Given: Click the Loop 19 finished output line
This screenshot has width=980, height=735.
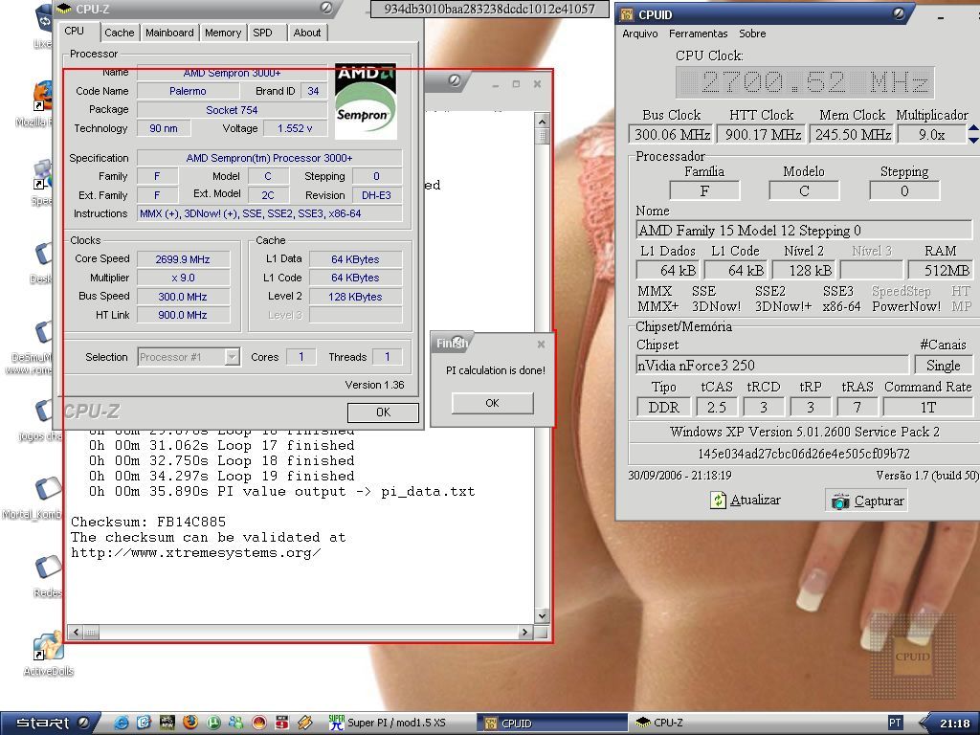Looking at the screenshot, I should 222,477.
